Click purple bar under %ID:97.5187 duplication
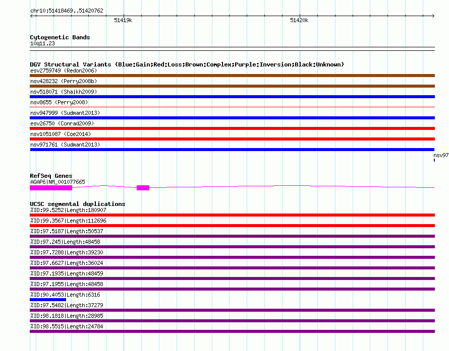Screen dimensions: 449x351 [x=232, y=236]
